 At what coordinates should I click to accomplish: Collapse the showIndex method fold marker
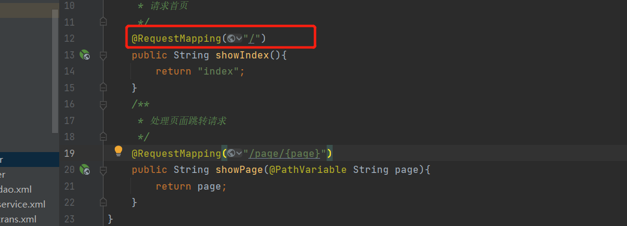coord(103,55)
